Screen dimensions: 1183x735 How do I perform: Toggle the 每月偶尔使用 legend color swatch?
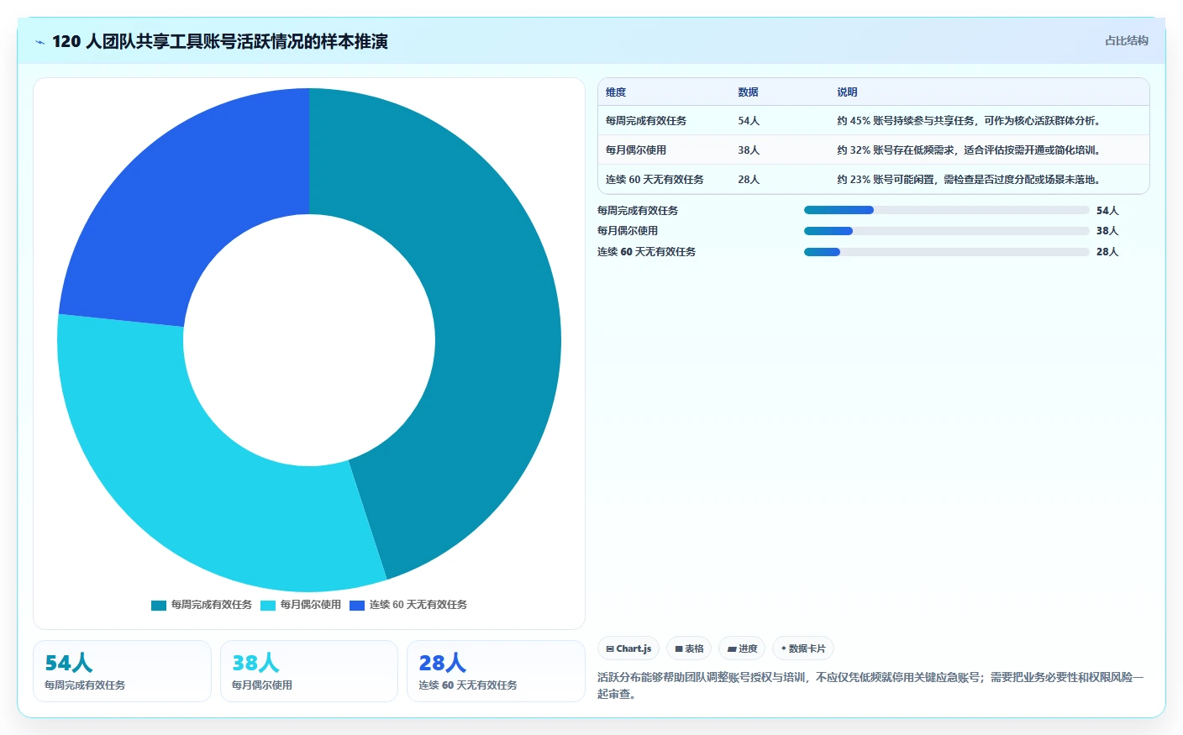(x=268, y=605)
